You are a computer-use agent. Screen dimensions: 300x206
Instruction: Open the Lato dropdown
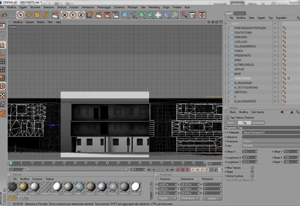(x=271, y=146)
